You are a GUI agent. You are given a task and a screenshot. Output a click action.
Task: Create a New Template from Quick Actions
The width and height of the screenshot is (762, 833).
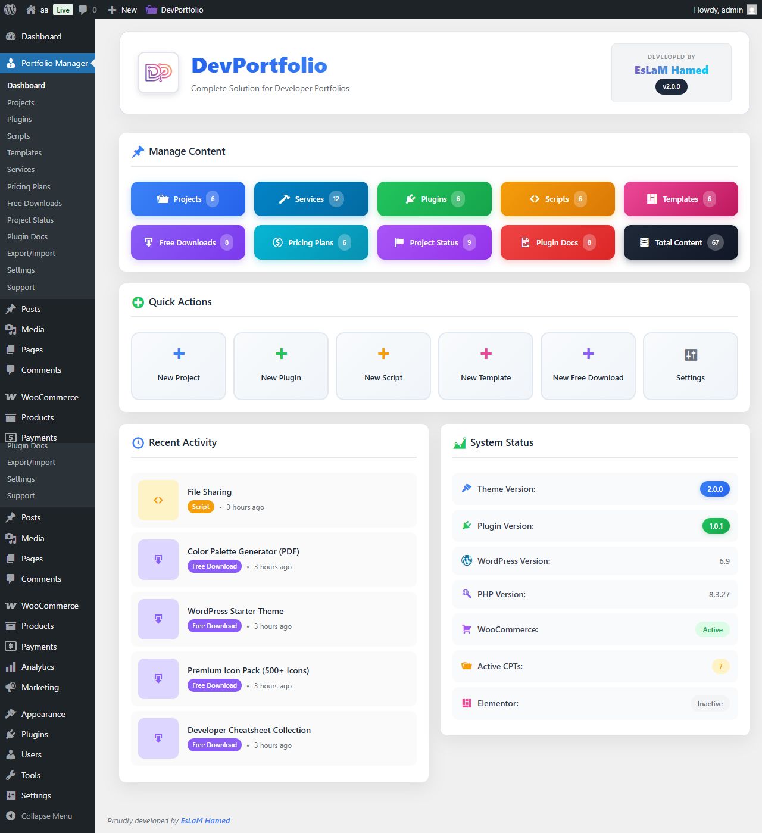pos(486,366)
